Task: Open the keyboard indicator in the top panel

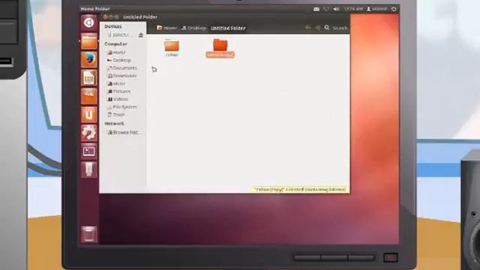Action: pyautogui.click(x=316, y=9)
